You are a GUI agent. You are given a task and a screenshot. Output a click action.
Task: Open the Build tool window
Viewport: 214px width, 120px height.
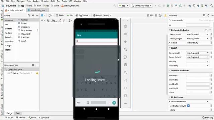click(32, 118)
